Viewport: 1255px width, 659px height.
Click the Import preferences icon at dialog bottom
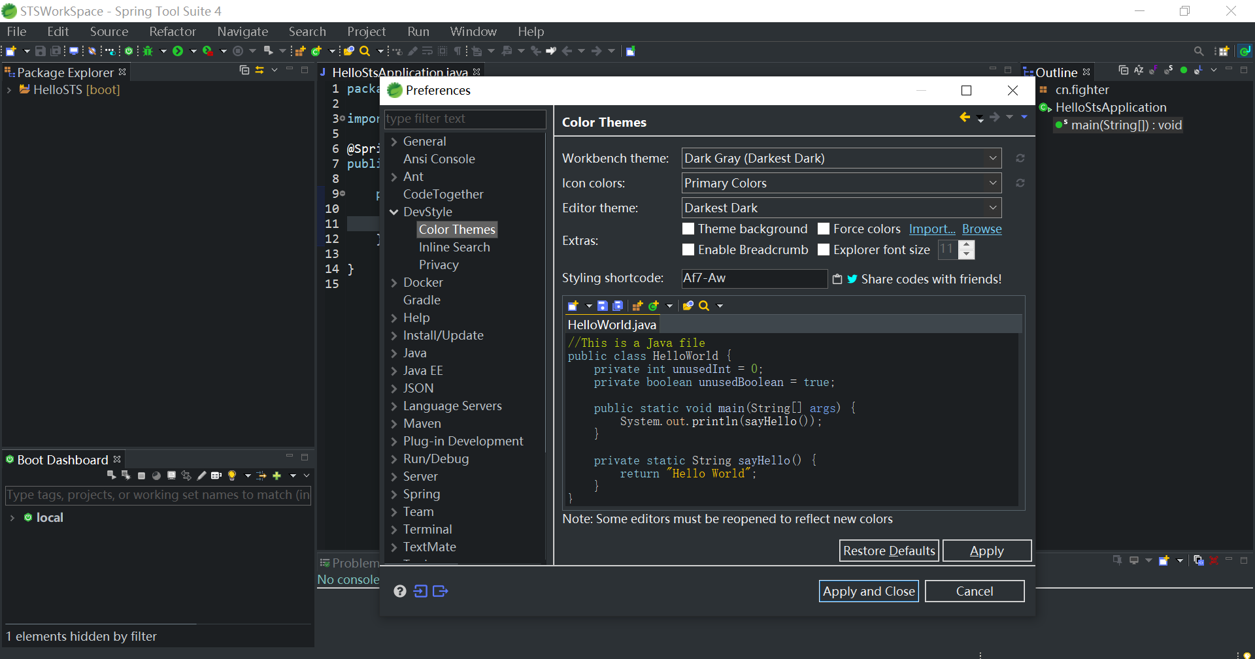(x=420, y=591)
